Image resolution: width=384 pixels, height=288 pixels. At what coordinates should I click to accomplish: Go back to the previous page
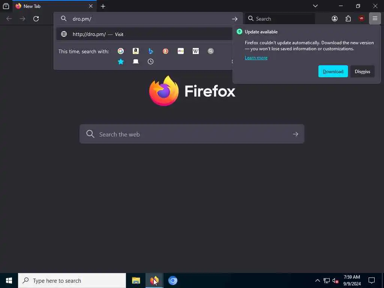coord(9,19)
